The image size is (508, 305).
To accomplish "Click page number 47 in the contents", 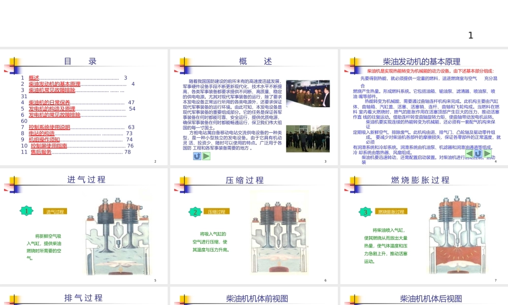I will (x=131, y=102).
